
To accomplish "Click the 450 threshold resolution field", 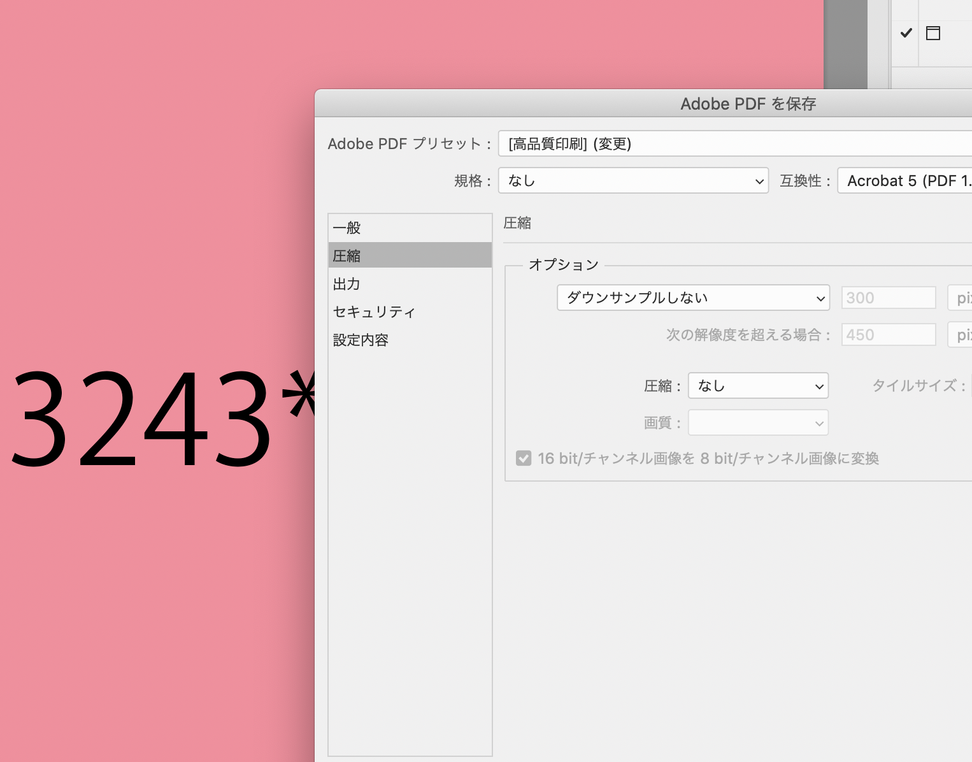I will click(x=889, y=334).
